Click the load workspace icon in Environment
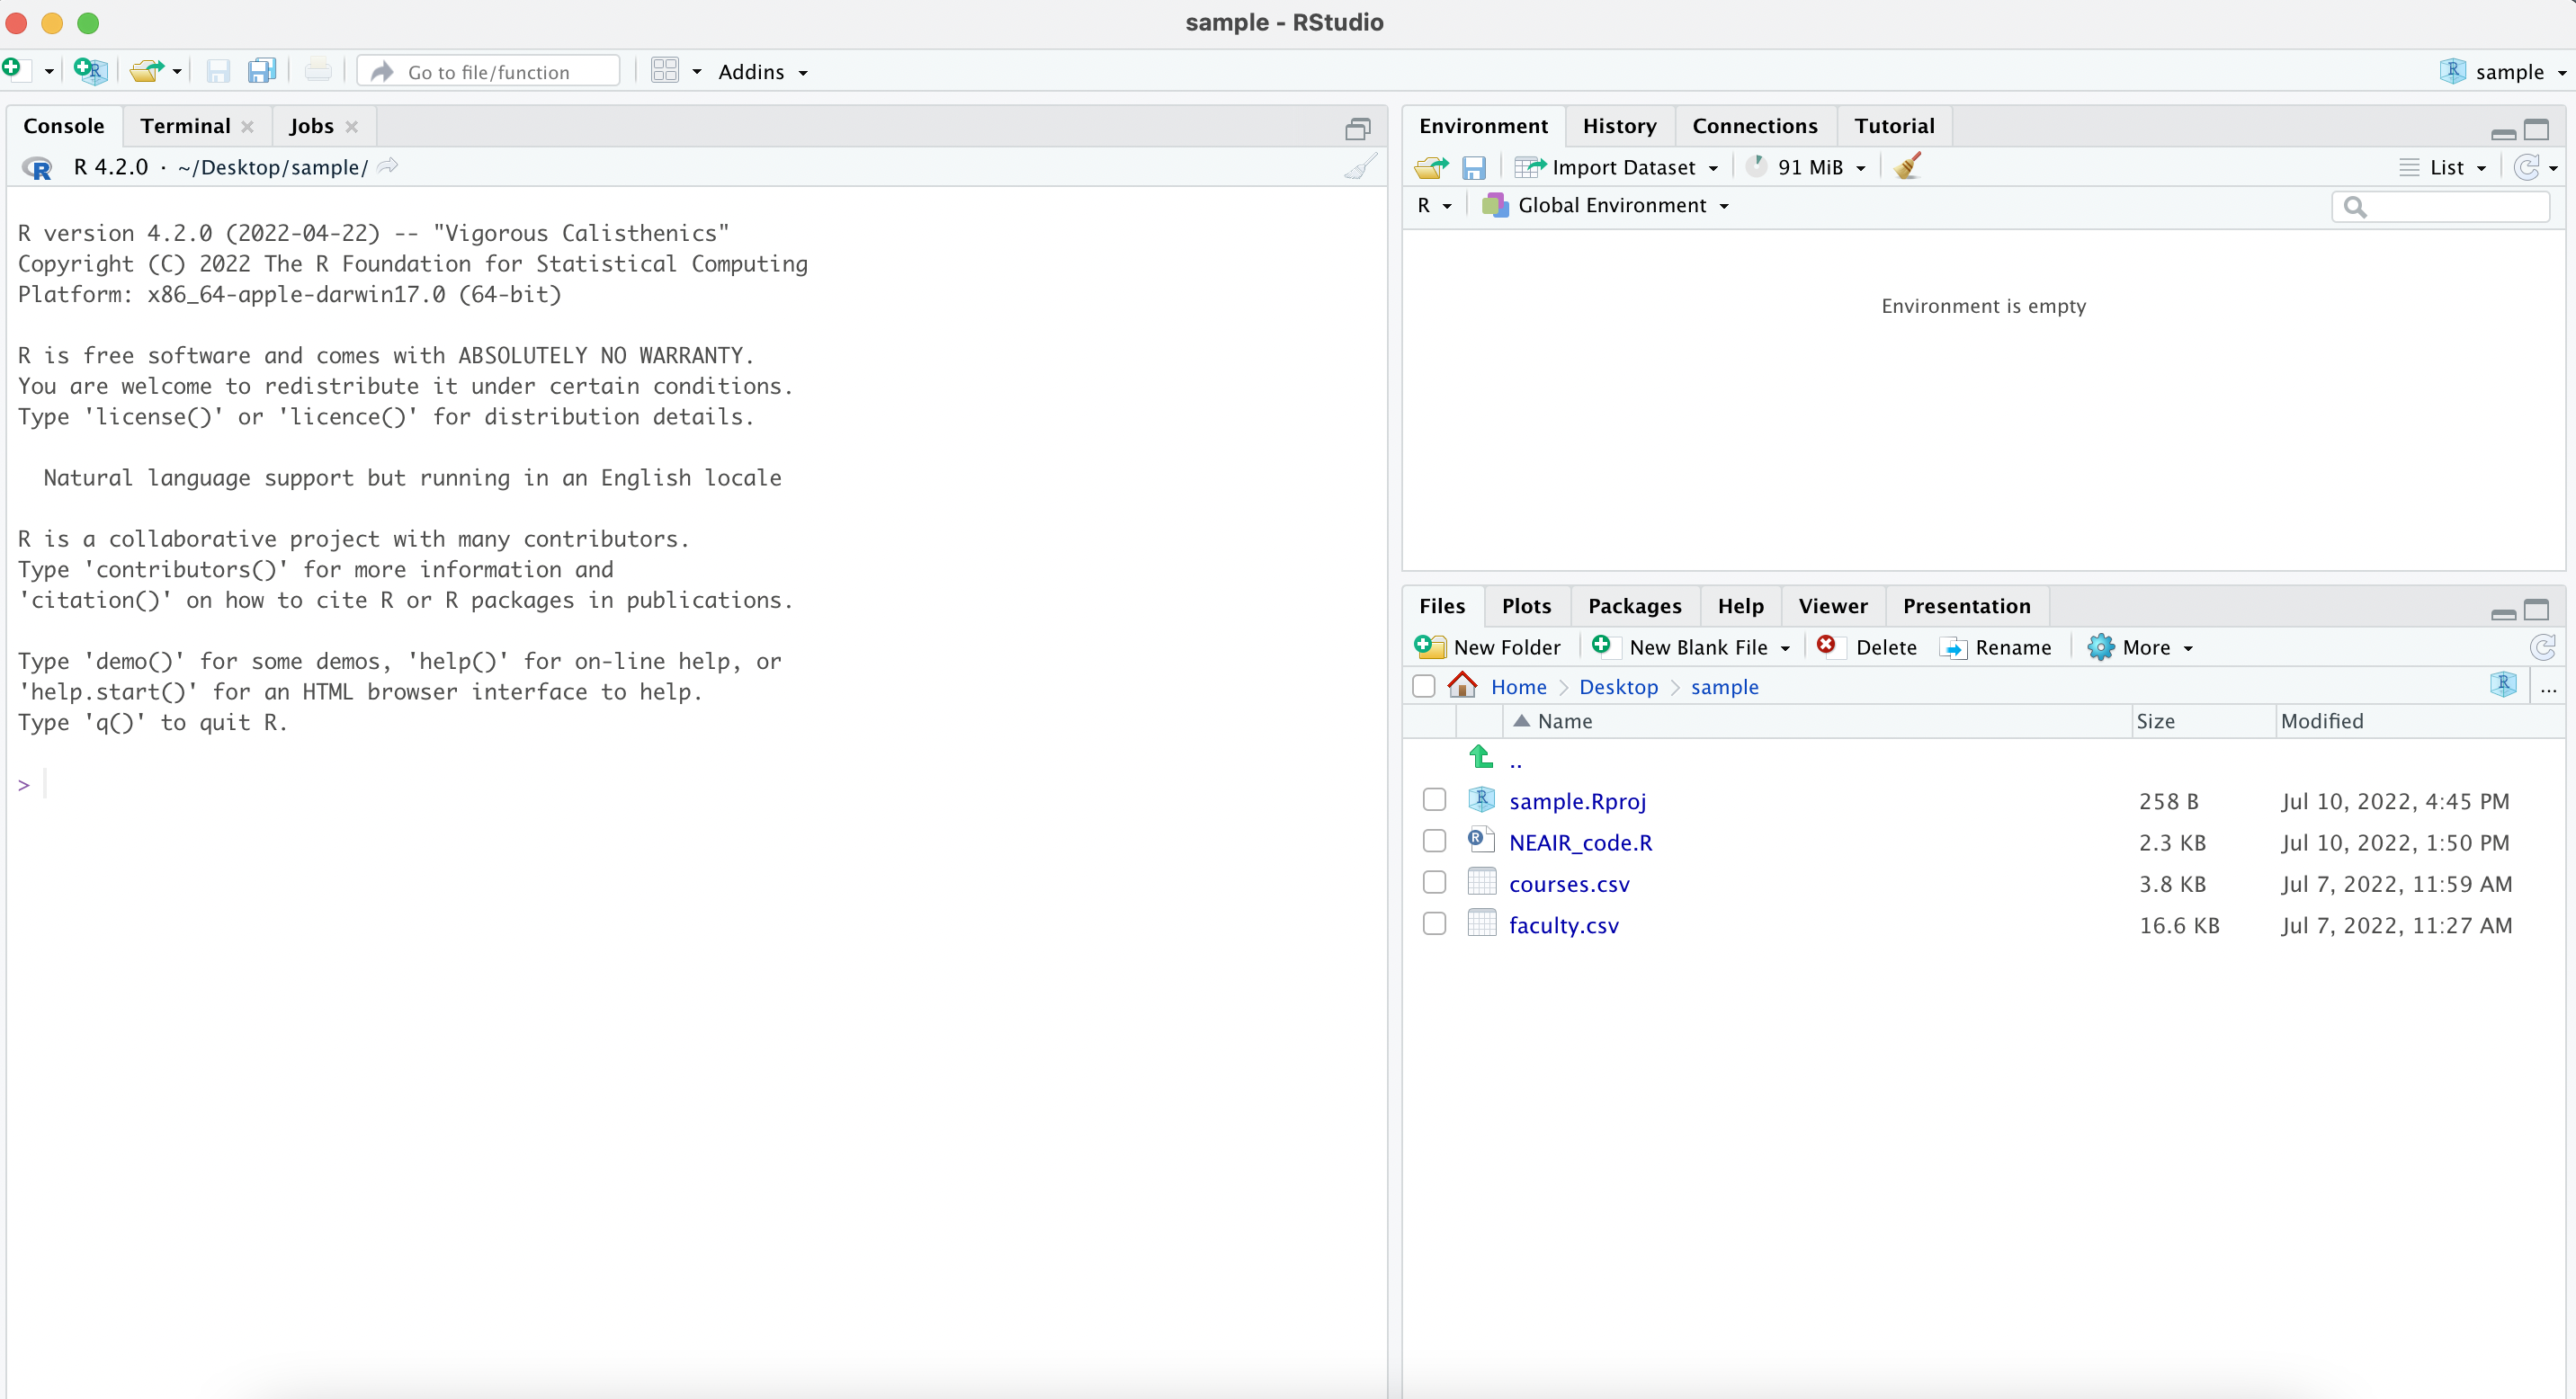The width and height of the screenshot is (2576, 1399). coord(1431,167)
